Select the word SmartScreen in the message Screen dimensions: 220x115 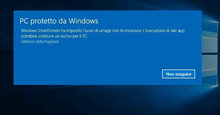(49, 31)
